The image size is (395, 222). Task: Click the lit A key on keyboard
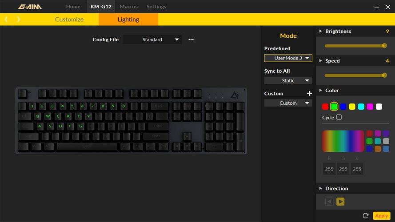40,126
